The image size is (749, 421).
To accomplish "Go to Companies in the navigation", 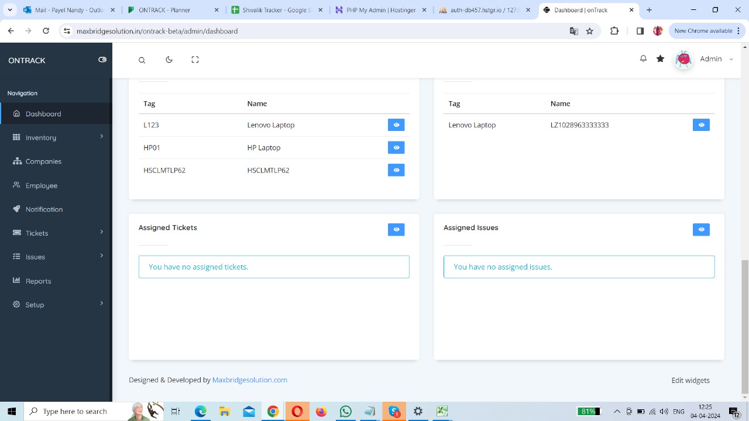I will [43, 161].
